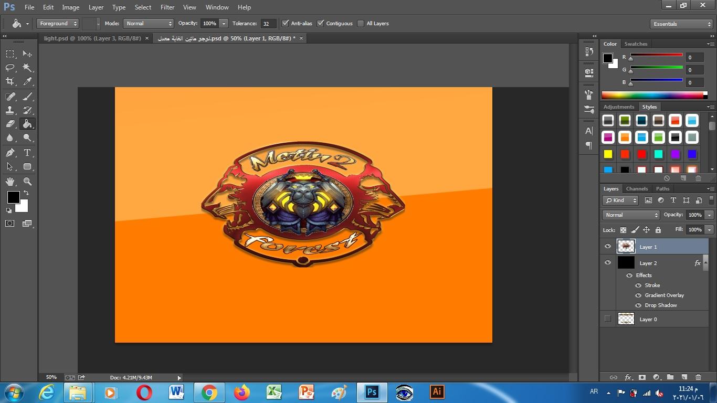Activate the Crop tool

pyautogui.click(x=10, y=81)
